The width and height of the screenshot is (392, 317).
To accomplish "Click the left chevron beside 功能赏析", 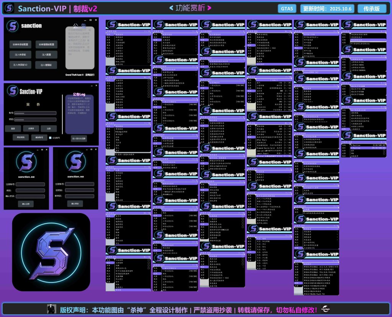I will (171, 8).
